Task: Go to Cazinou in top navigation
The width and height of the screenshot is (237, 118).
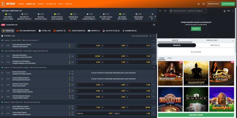Action: (41, 4)
